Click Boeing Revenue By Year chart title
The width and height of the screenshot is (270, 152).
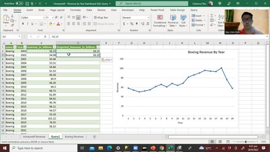click(206, 52)
